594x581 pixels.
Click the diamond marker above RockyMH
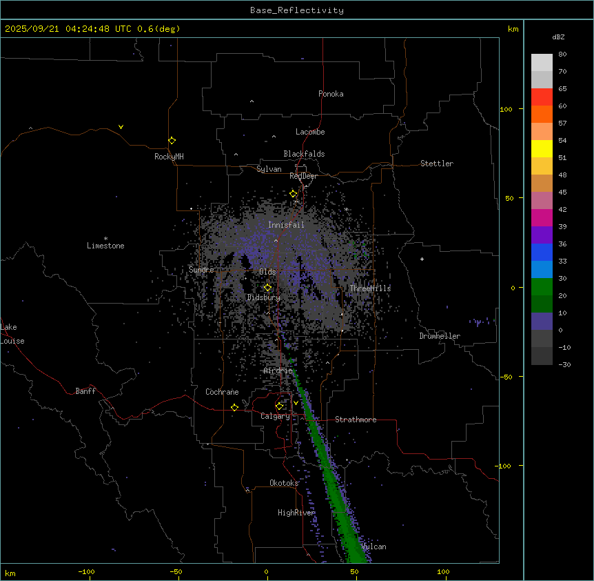click(x=172, y=140)
